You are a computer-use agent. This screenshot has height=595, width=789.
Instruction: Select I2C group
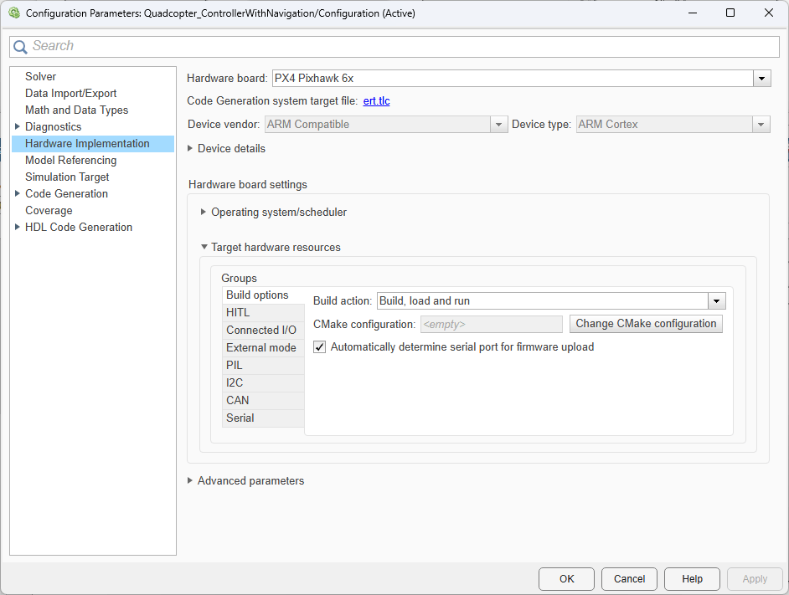coord(263,383)
